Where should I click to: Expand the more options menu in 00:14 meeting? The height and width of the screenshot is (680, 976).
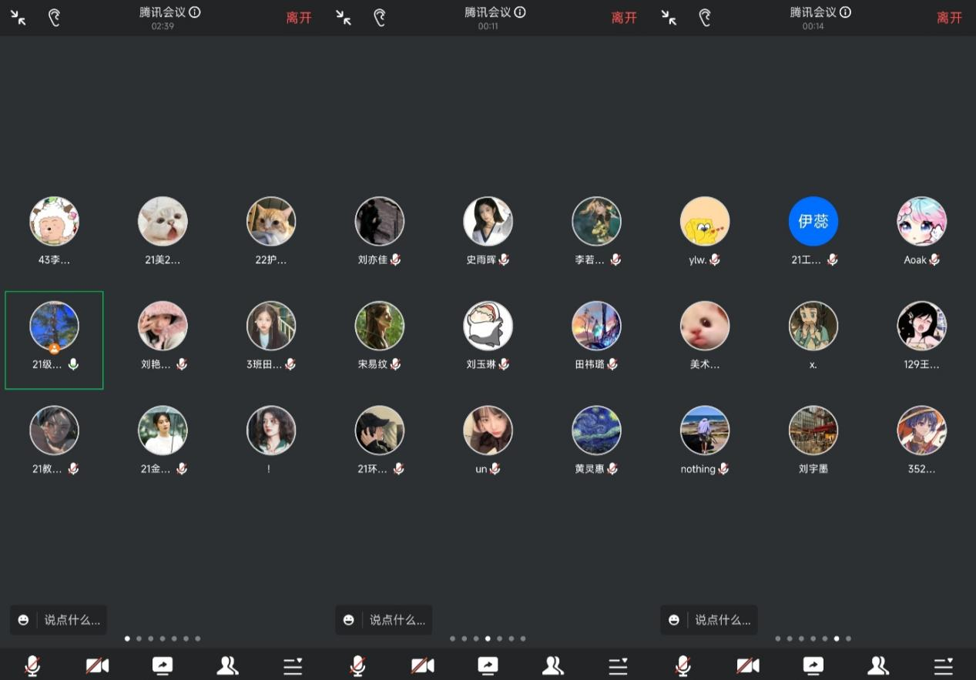click(x=943, y=665)
